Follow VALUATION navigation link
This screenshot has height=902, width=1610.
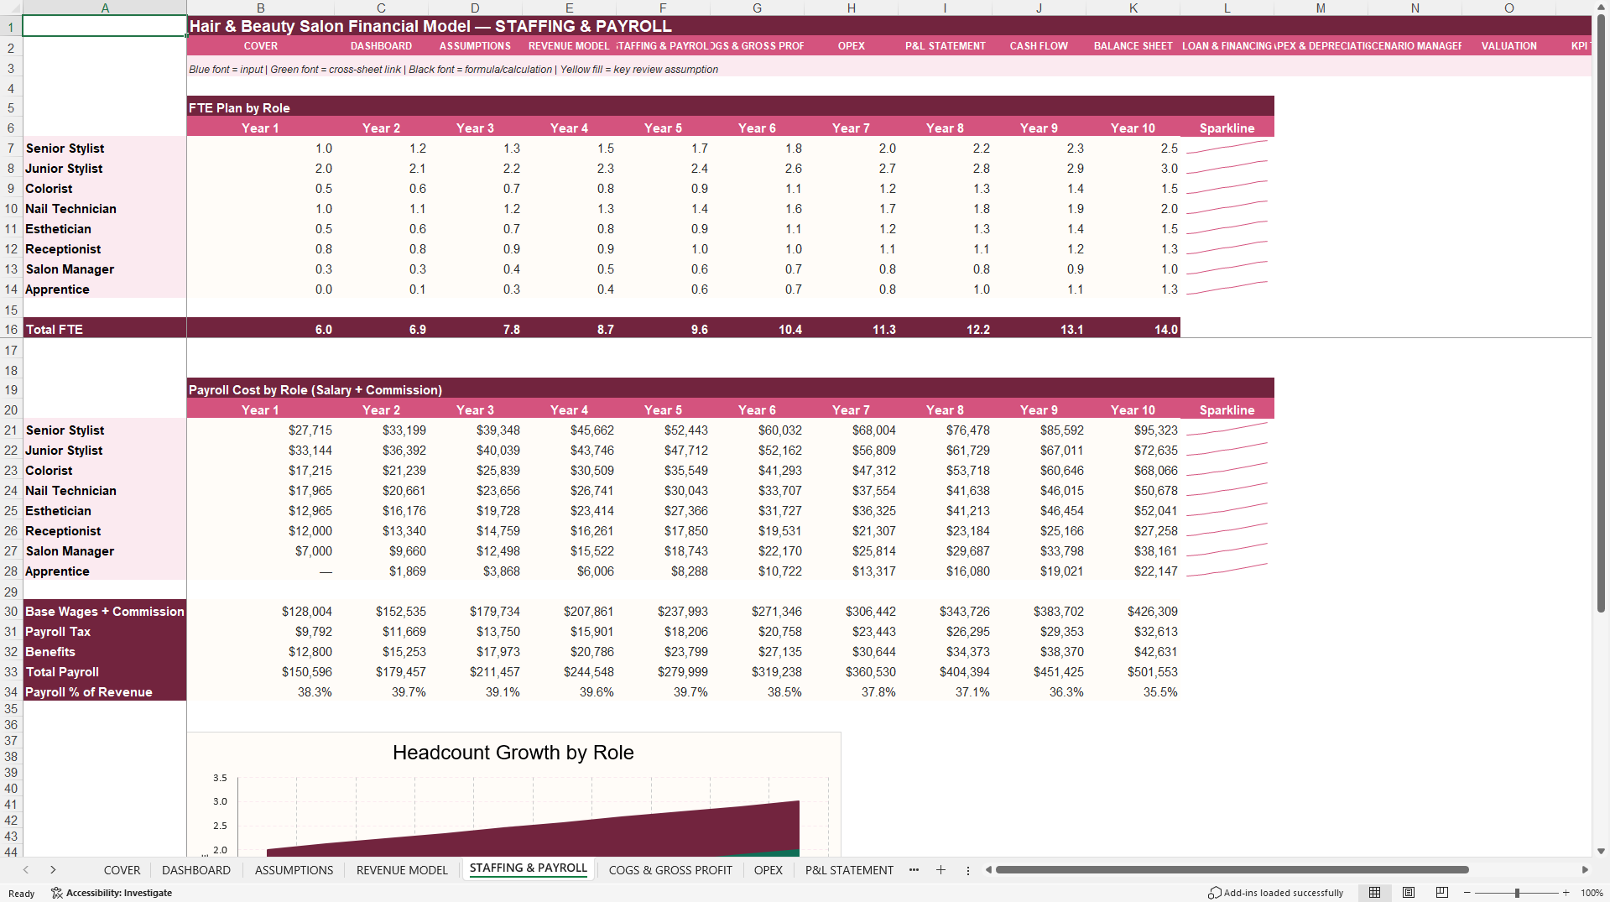pos(1508,46)
